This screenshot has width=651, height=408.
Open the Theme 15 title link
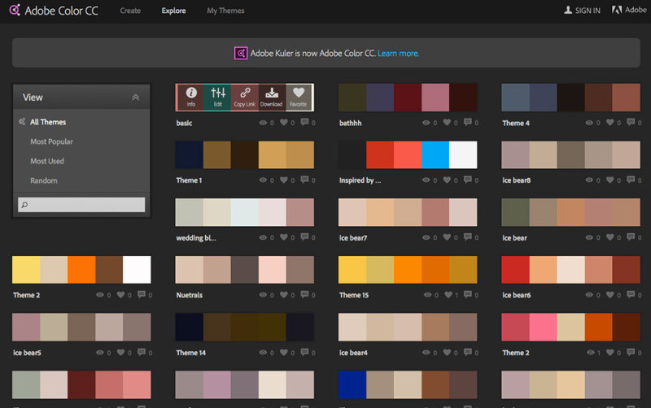coord(354,295)
